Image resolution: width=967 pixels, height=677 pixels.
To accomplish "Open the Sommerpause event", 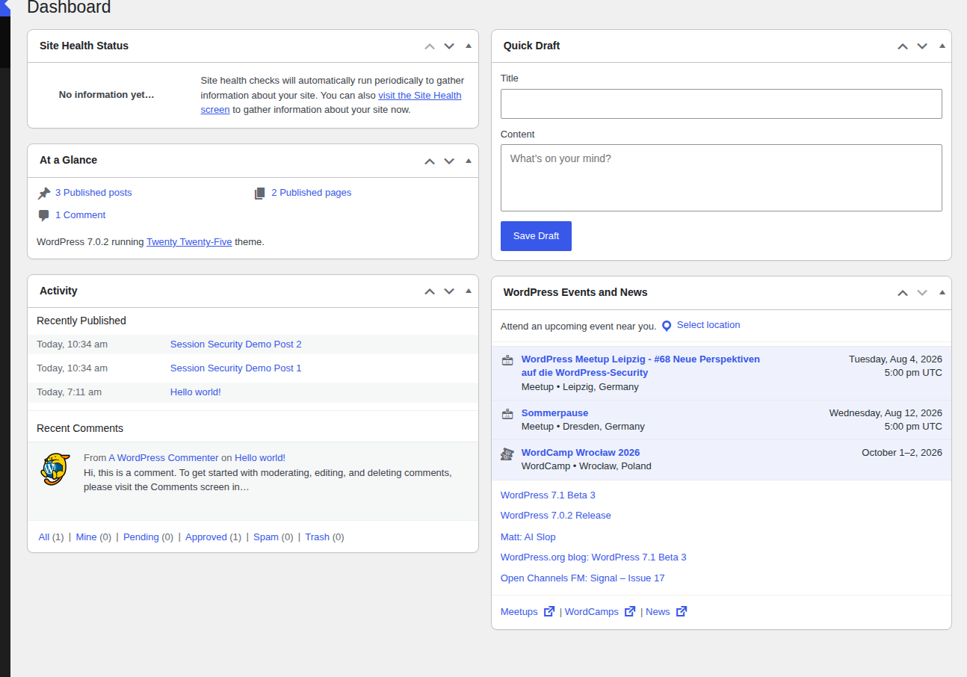I will [554, 412].
